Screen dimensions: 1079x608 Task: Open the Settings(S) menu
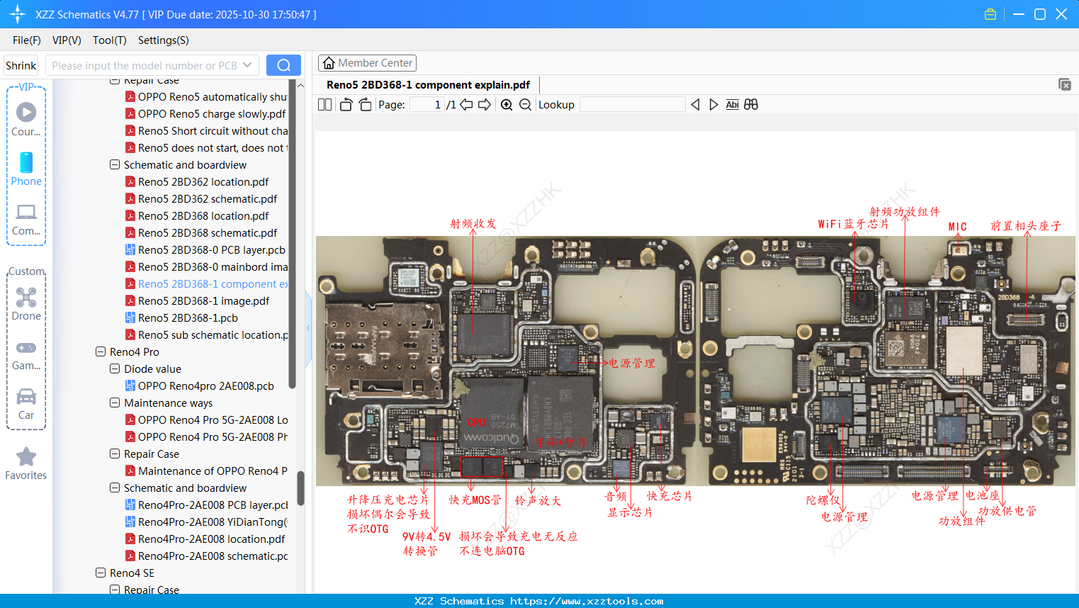click(163, 40)
